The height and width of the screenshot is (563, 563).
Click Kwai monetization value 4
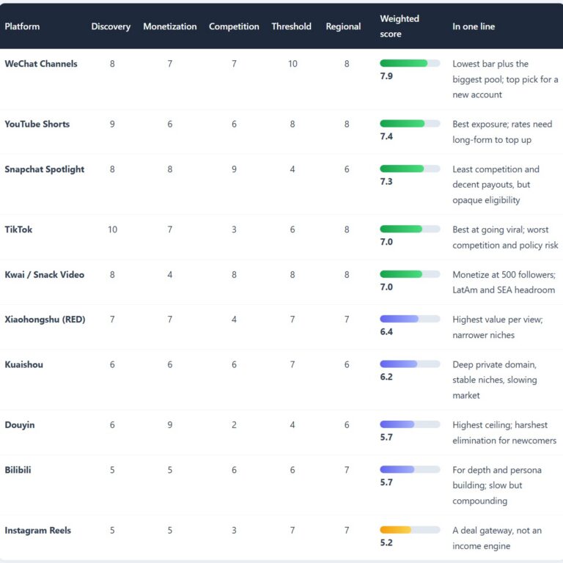click(170, 275)
